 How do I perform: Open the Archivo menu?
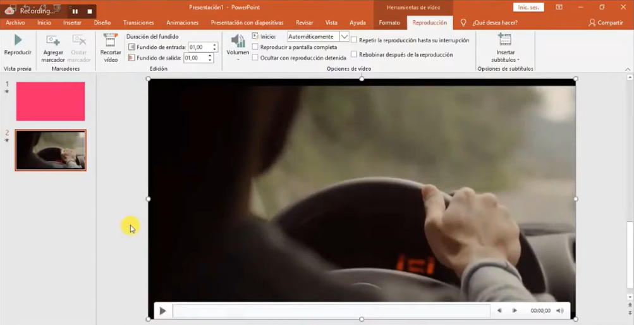pyautogui.click(x=15, y=23)
